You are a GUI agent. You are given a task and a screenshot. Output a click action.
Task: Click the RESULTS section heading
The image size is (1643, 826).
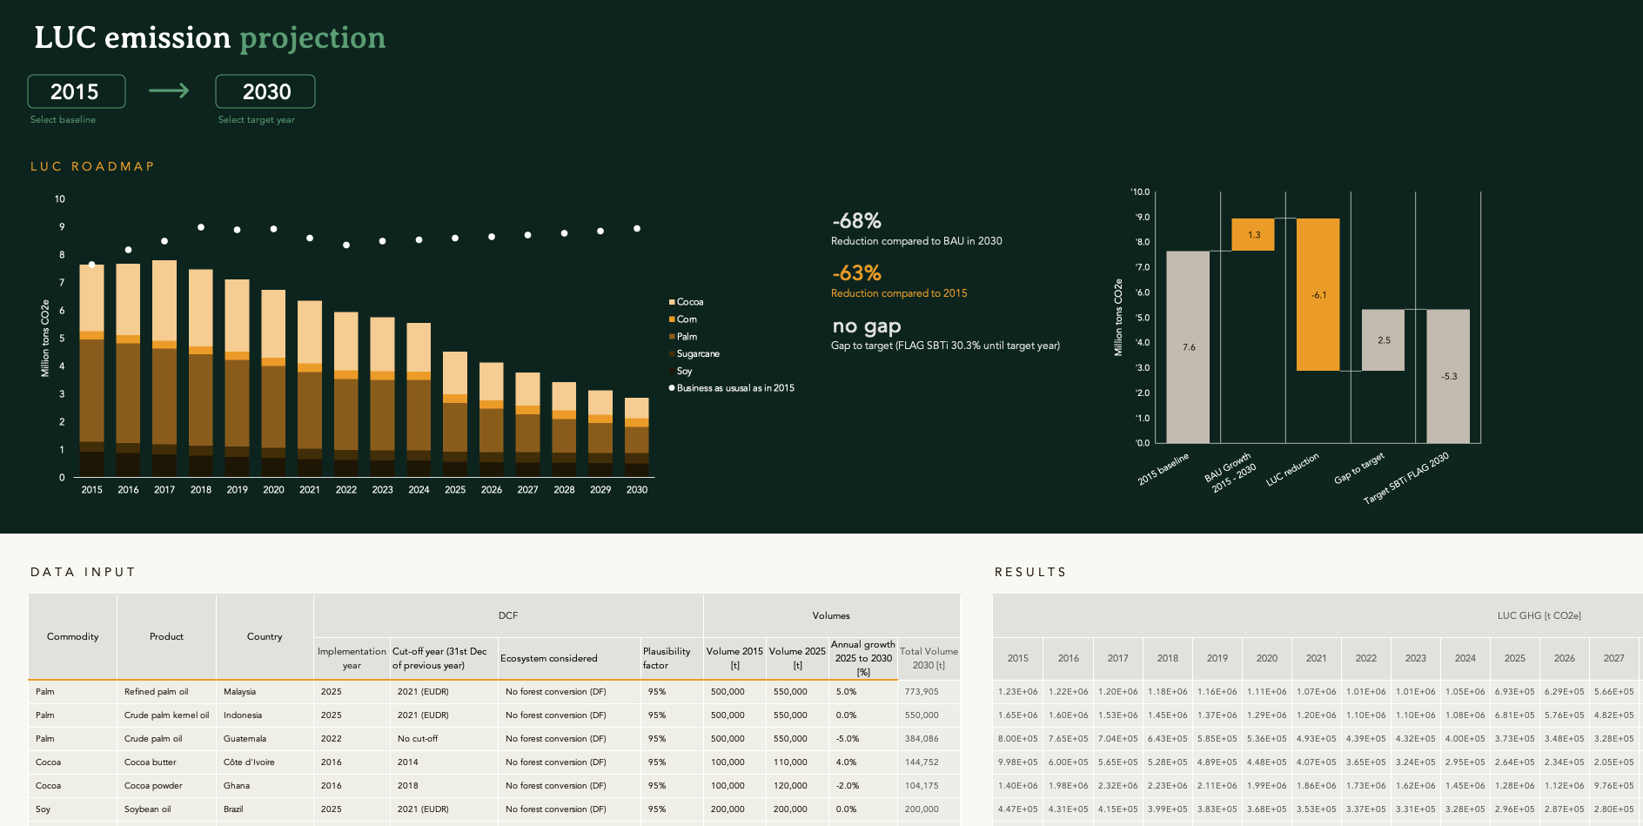pos(1030,572)
